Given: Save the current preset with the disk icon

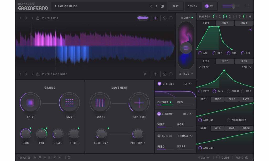Looking at the screenshot, I should [162, 6].
